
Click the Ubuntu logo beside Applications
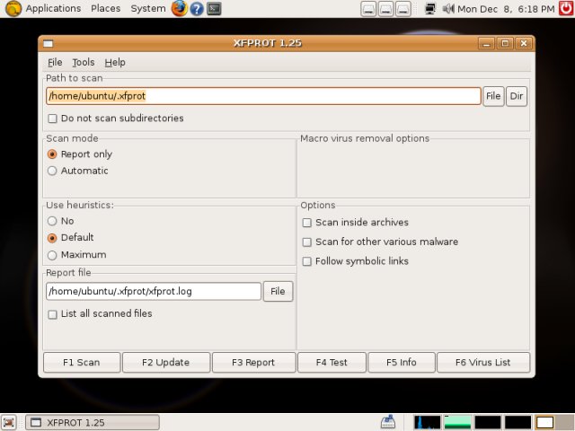[13, 8]
